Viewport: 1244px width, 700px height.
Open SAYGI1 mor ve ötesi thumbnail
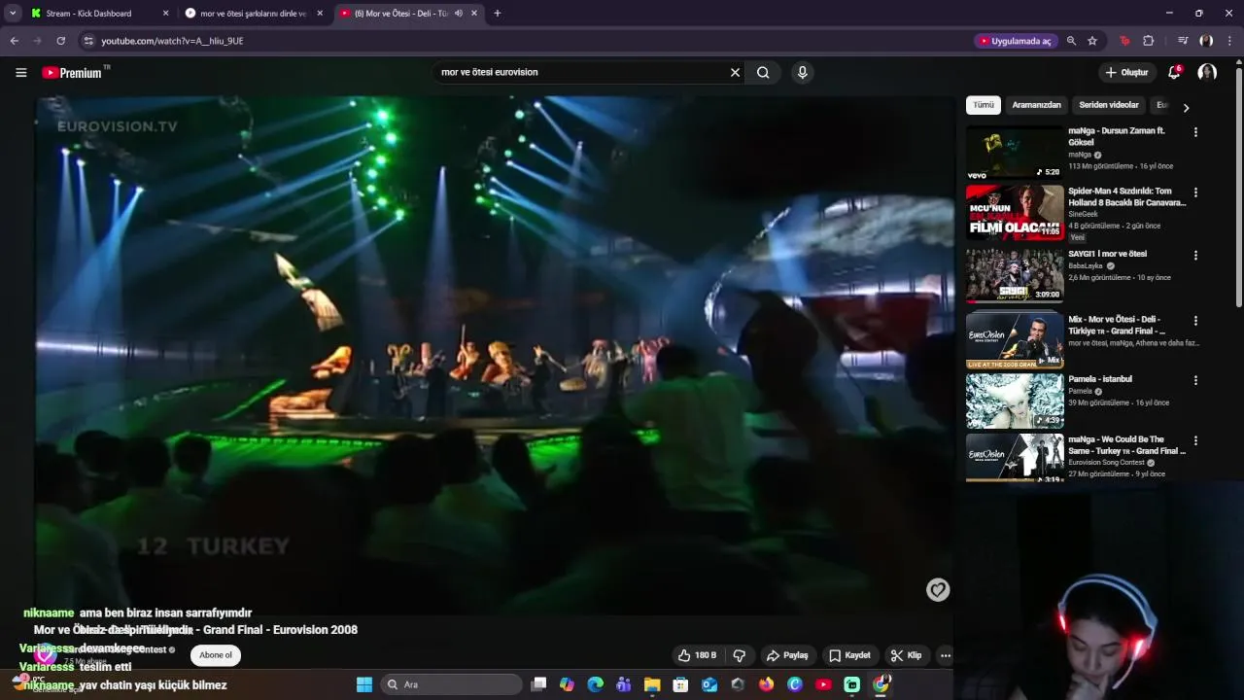coord(1015,275)
